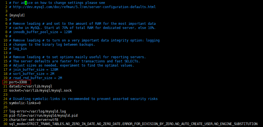Click line number 30 in the gutter
263x127 pixels.
pos(5,124)
